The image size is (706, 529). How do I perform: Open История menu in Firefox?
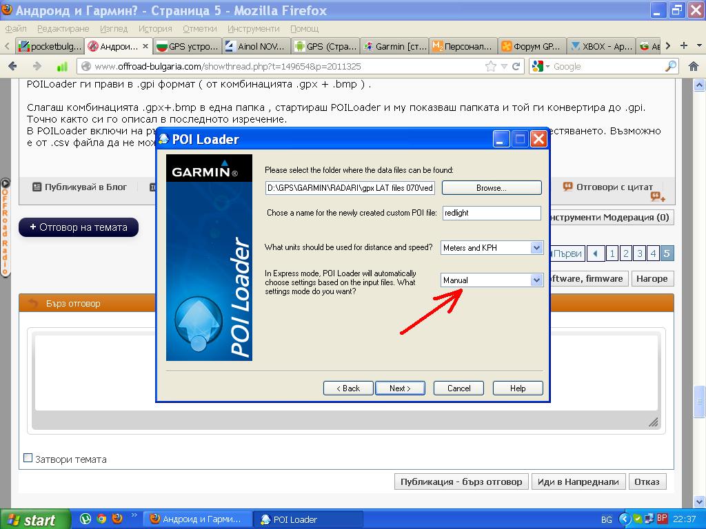[x=155, y=29]
